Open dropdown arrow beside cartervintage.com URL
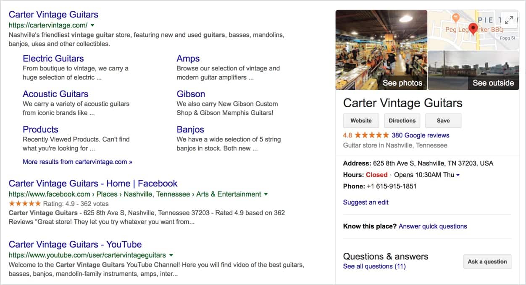The width and height of the screenshot is (526, 285). [92, 25]
